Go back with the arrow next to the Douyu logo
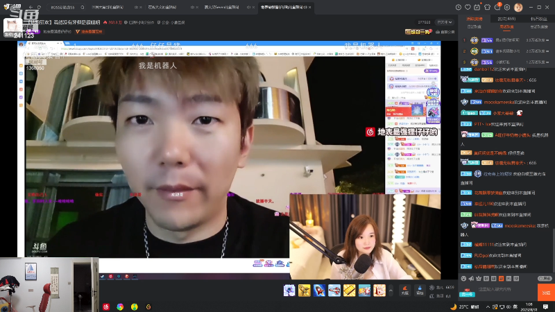This screenshot has width=555, height=312. click(x=31, y=7)
